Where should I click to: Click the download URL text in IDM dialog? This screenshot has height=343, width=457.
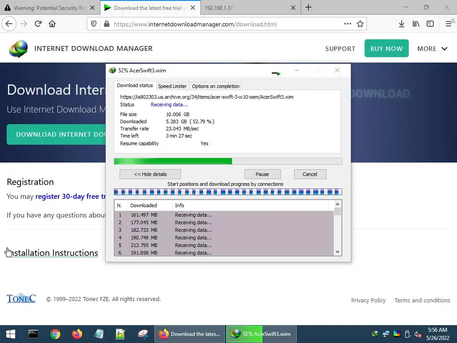(x=207, y=97)
